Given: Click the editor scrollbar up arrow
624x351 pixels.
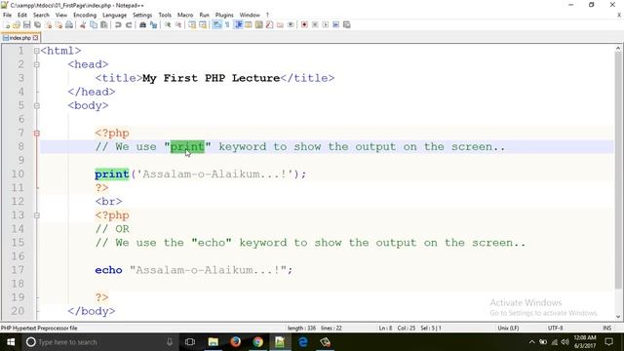Looking at the screenshot, I should coord(617,49).
